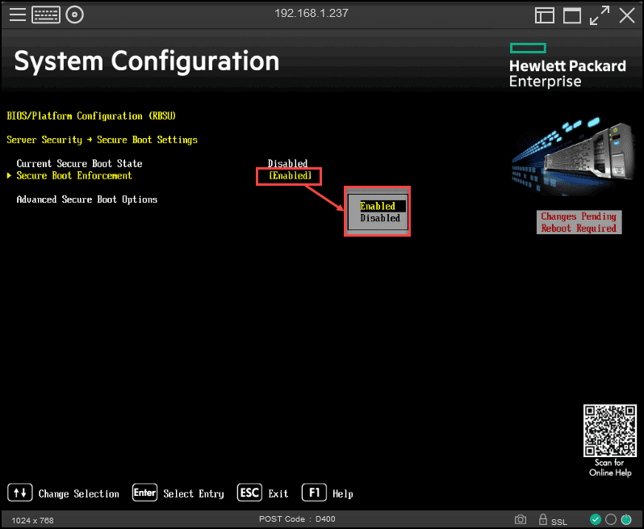Viewport: 644px width, 529px height.
Task: Click the Scan for Online Help QR code
Action: point(610,430)
